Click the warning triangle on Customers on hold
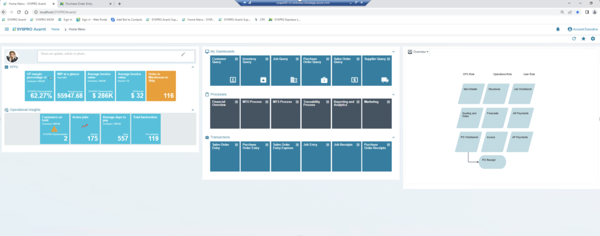Viewport: 600px width, 236px height. click(x=54, y=129)
